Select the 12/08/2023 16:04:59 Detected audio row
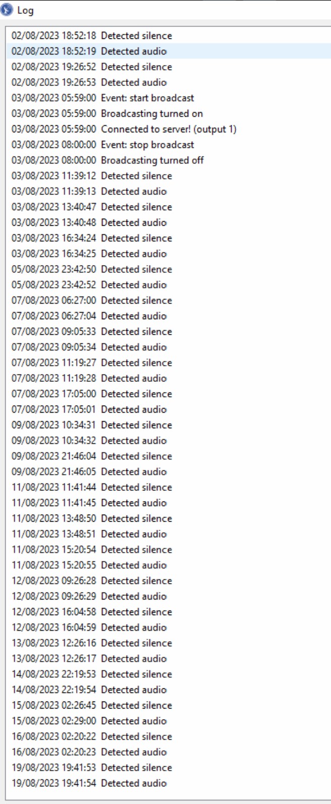 (x=170, y=628)
